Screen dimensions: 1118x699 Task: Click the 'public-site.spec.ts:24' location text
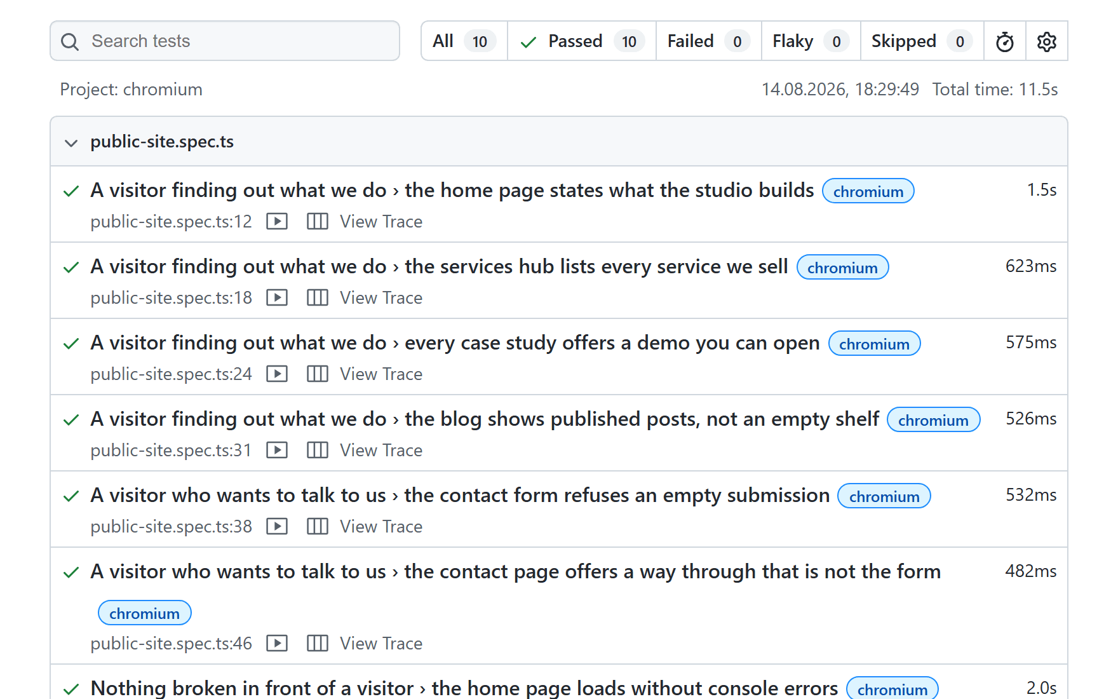172,374
